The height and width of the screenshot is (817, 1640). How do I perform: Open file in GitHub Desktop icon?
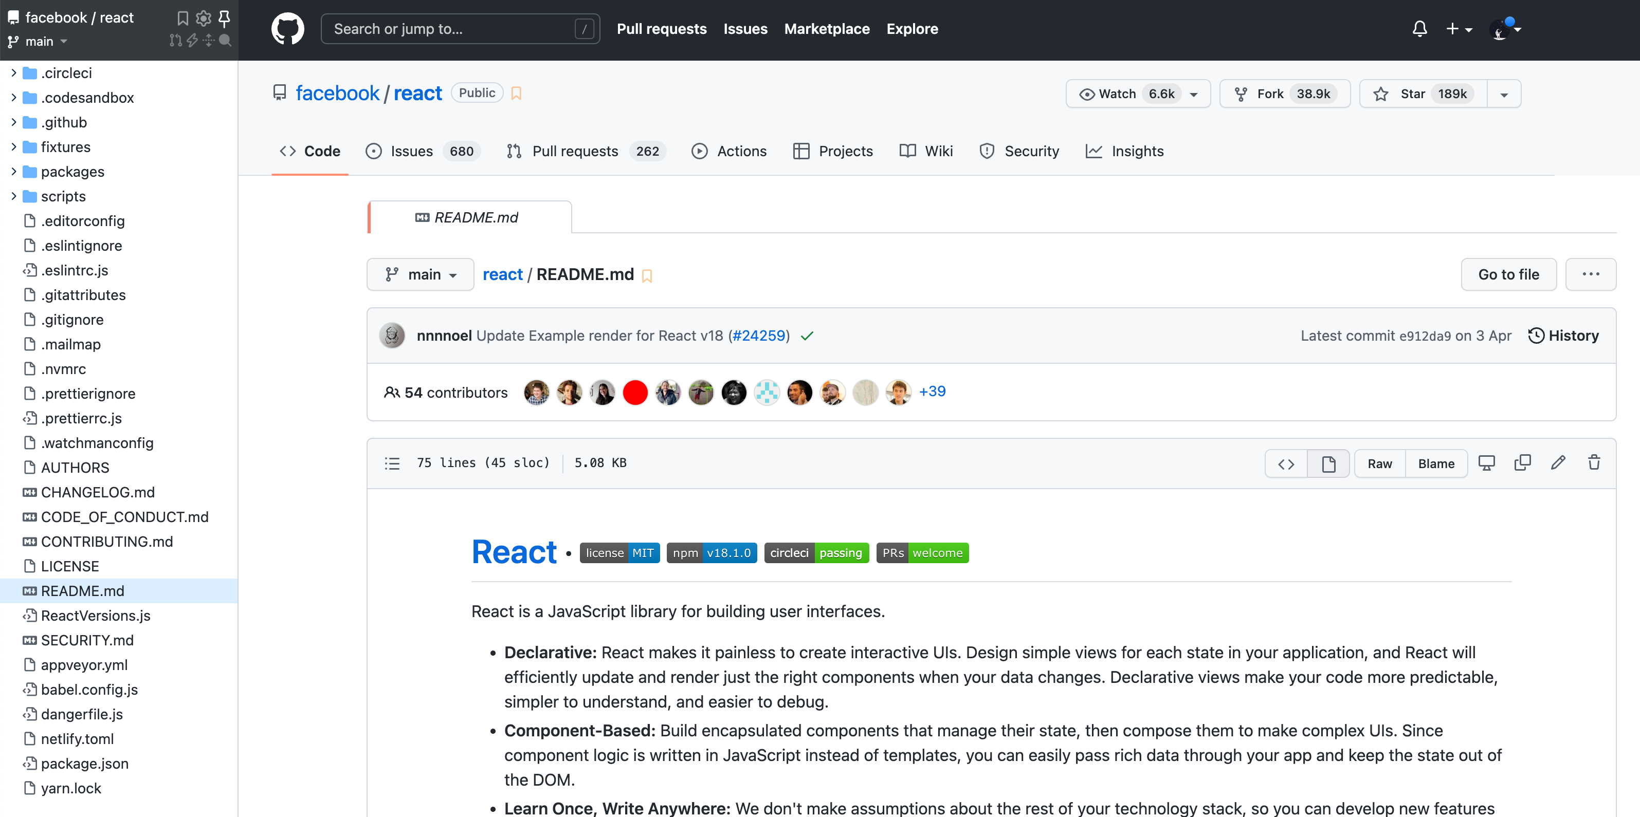coord(1486,463)
